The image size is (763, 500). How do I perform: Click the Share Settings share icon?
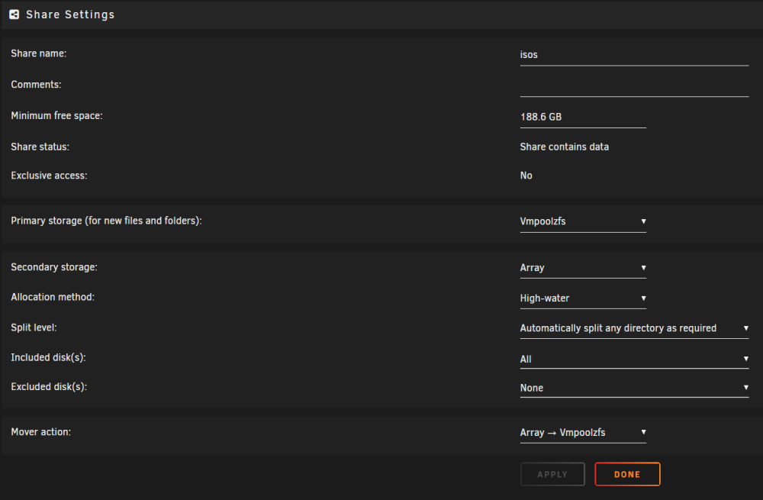(14, 15)
